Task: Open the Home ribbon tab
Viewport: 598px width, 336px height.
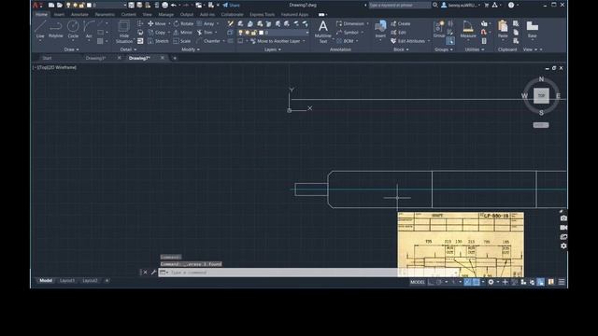Action: pos(41,15)
